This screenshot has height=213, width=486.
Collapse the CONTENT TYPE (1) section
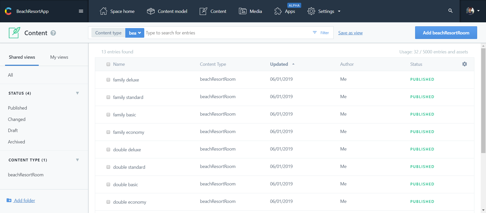coord(77,160)
